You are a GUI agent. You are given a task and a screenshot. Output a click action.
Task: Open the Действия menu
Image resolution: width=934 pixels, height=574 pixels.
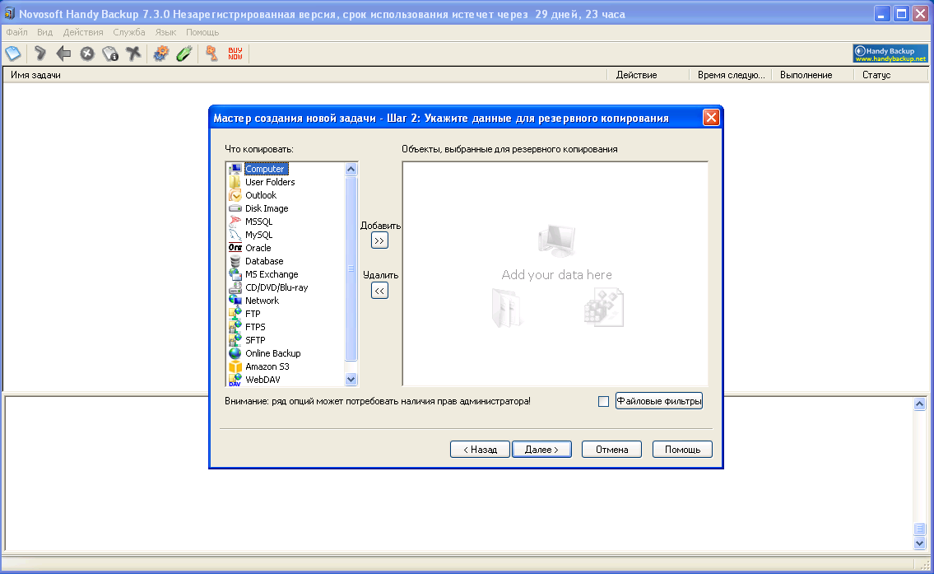coord(83,32)
